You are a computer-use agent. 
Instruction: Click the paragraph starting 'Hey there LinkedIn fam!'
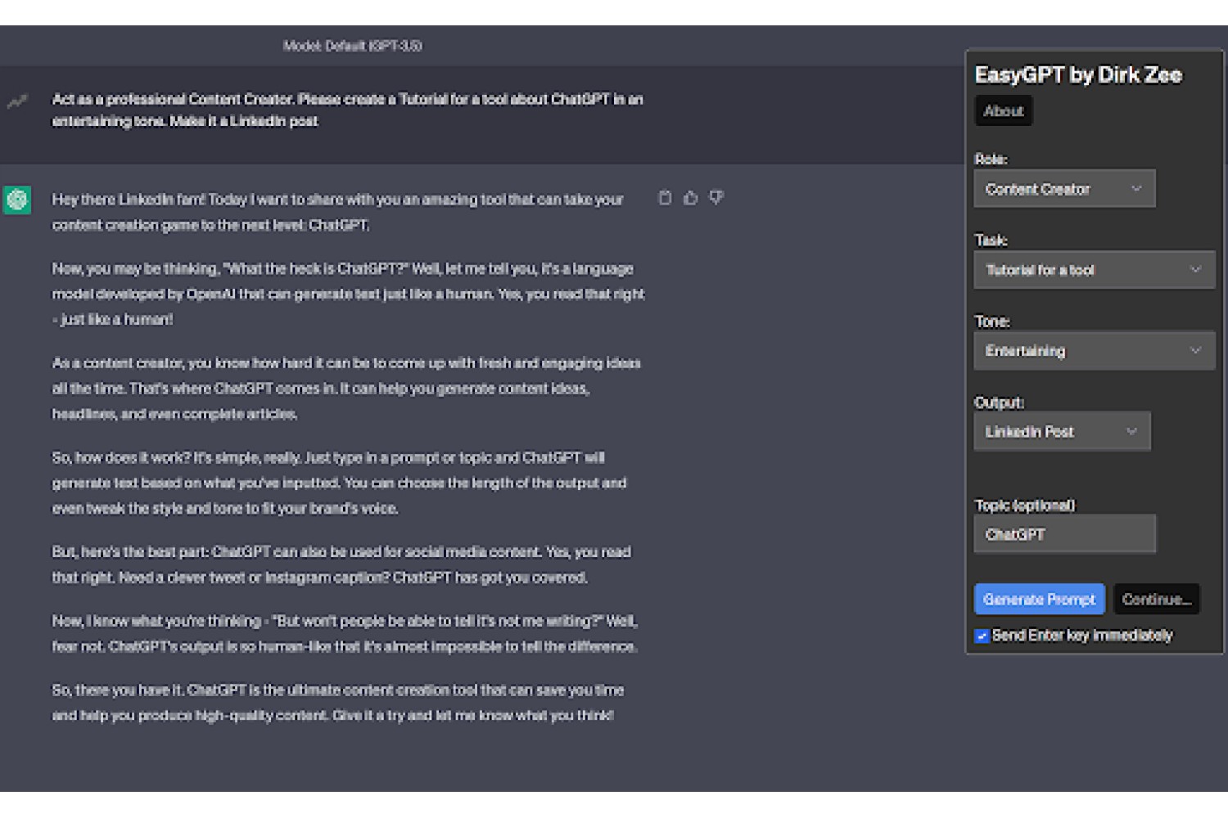point(338,212)
